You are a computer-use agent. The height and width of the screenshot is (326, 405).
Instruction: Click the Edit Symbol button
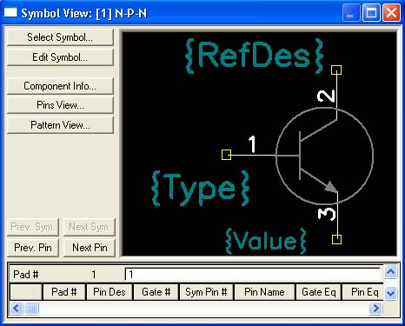click(60, 57)
